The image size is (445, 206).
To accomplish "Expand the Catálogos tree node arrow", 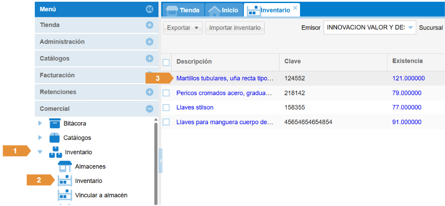I will click(40, 138).
